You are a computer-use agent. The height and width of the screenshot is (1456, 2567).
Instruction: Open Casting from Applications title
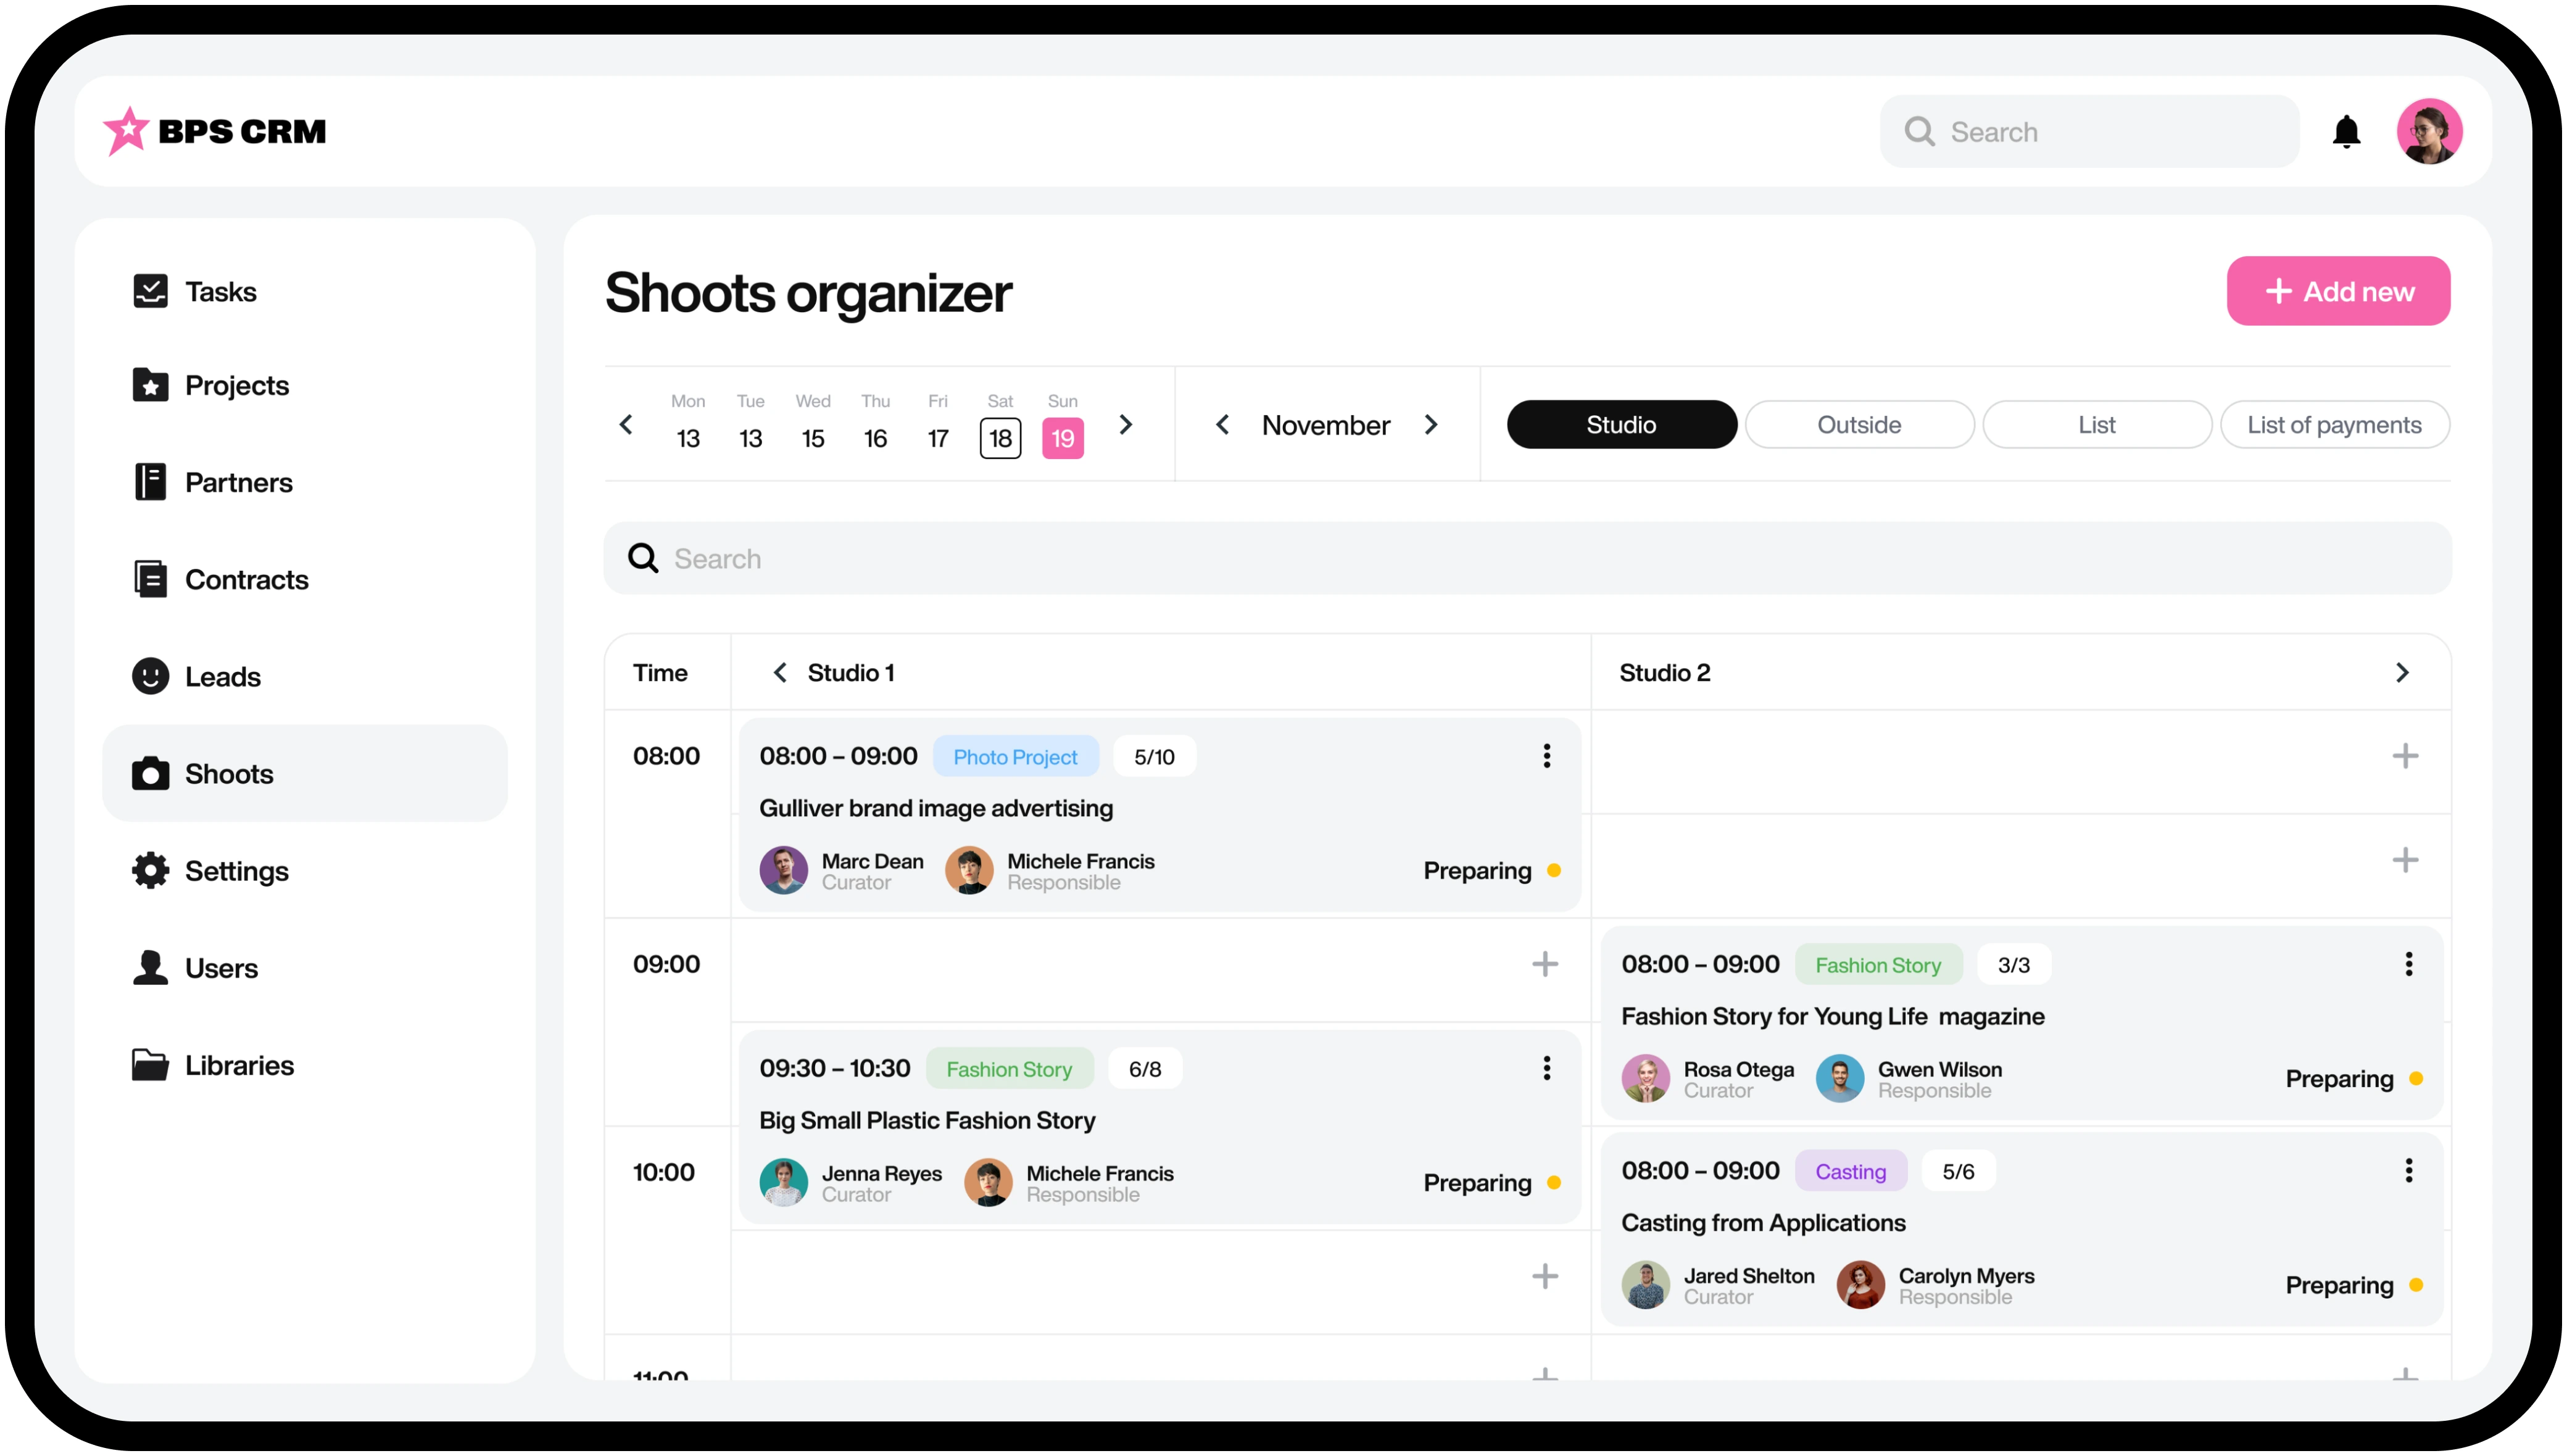(x=1763, y=1222)
